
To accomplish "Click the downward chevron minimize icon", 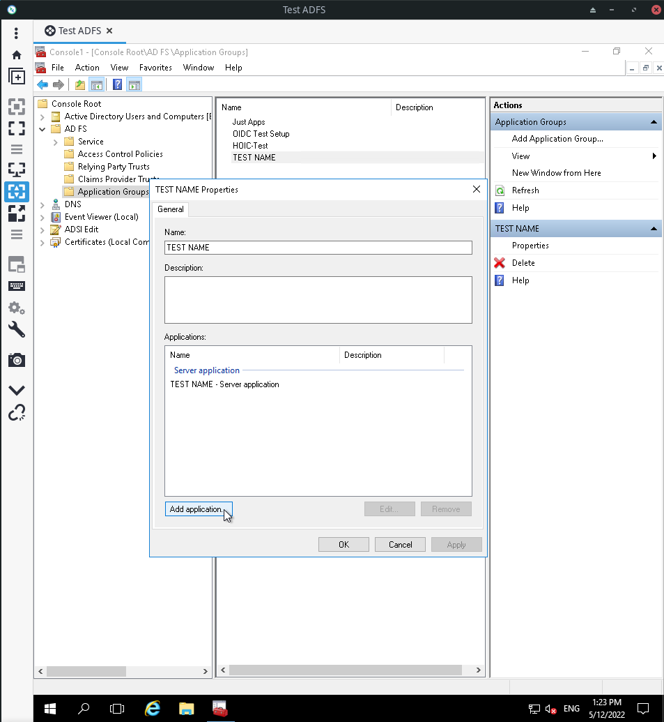I will tap(17, 391).
